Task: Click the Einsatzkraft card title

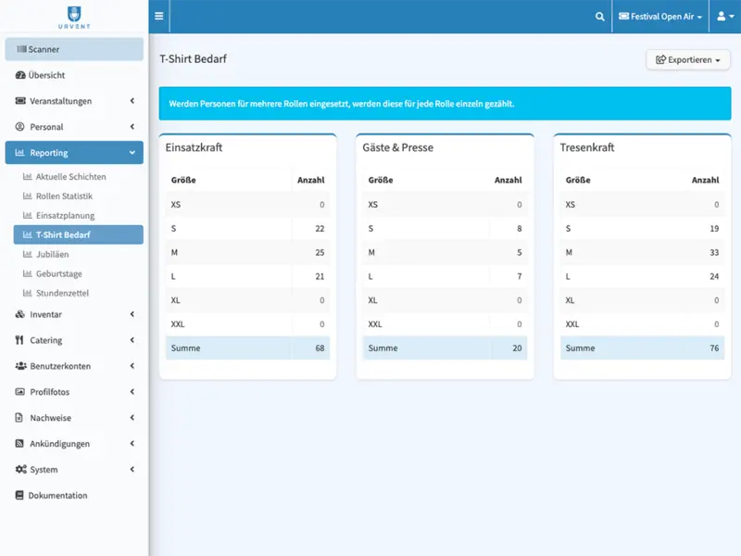Action: point(194,147)
